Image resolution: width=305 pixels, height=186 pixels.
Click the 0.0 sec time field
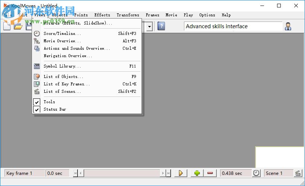57,173
